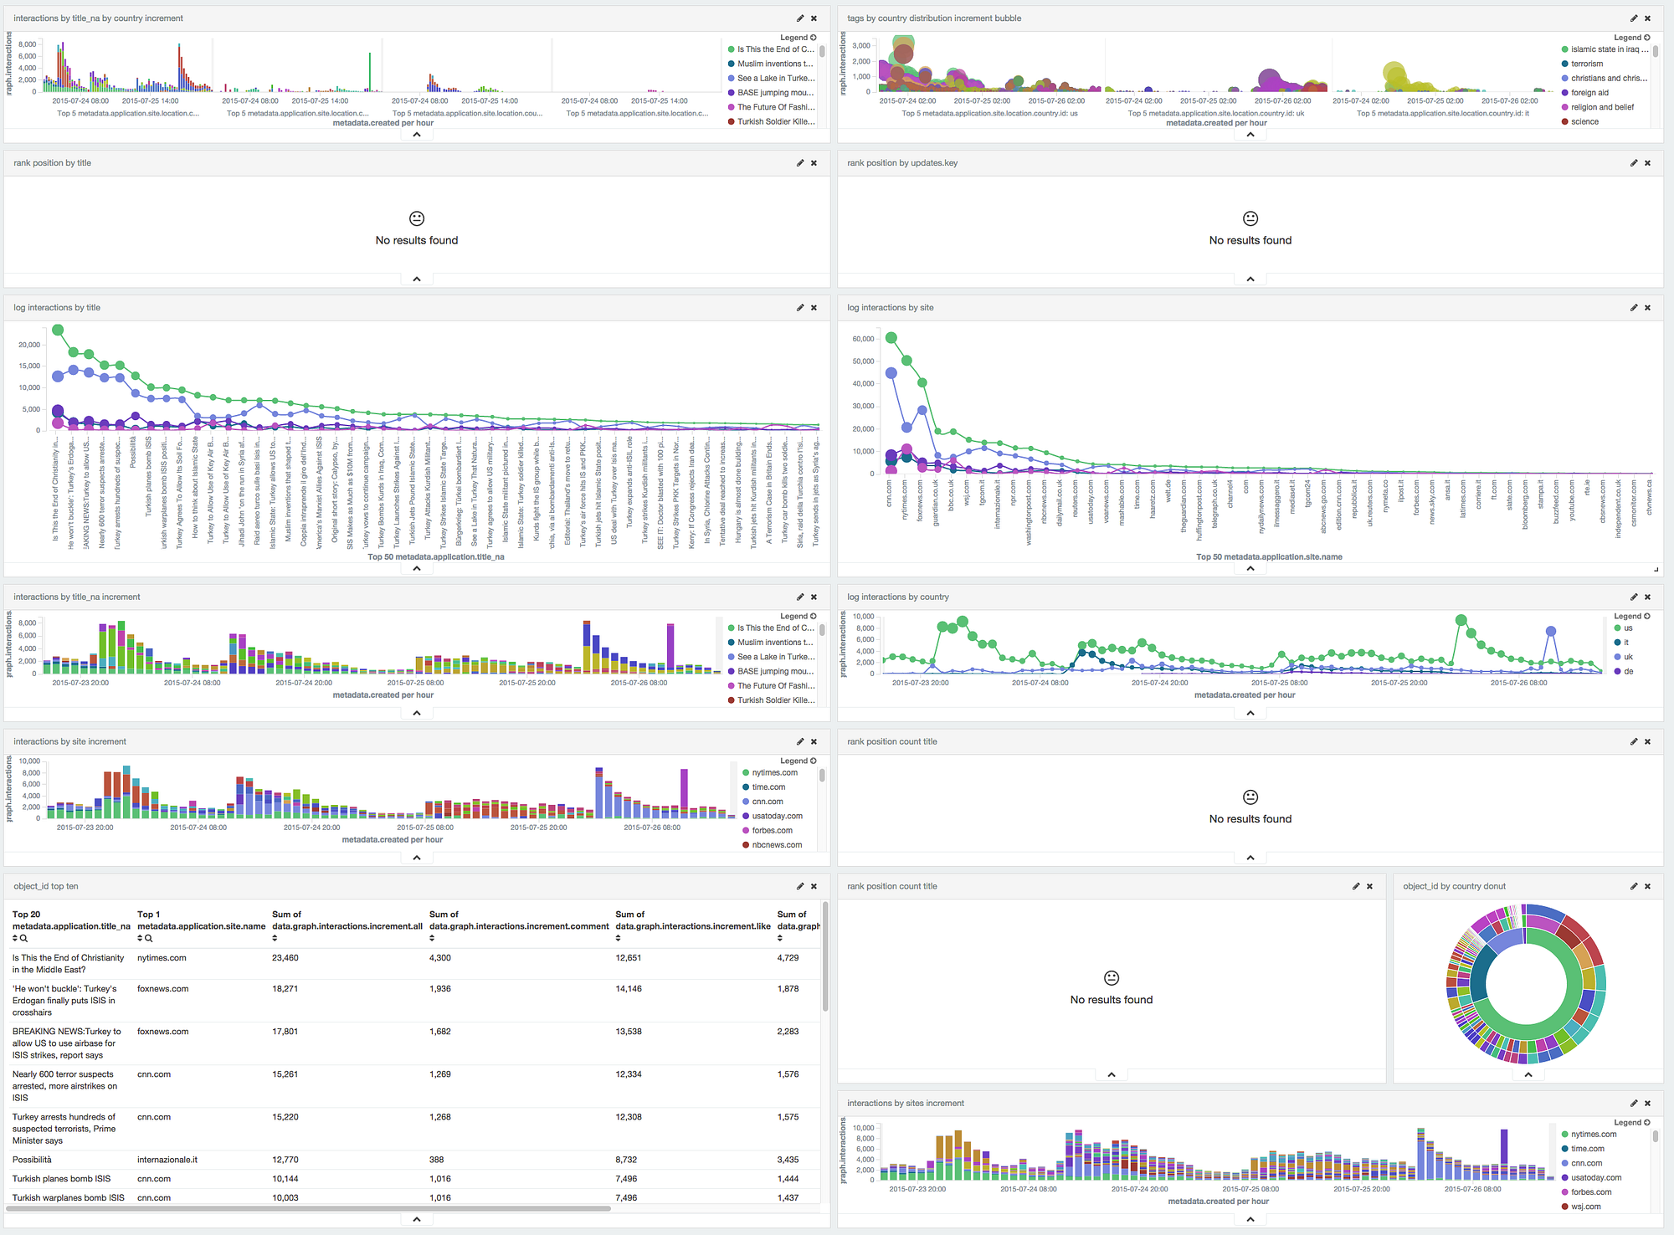Screen dimensions: 1674x1235
Task: Click 'uk' entry in country legend
Action: (1628, 657)
